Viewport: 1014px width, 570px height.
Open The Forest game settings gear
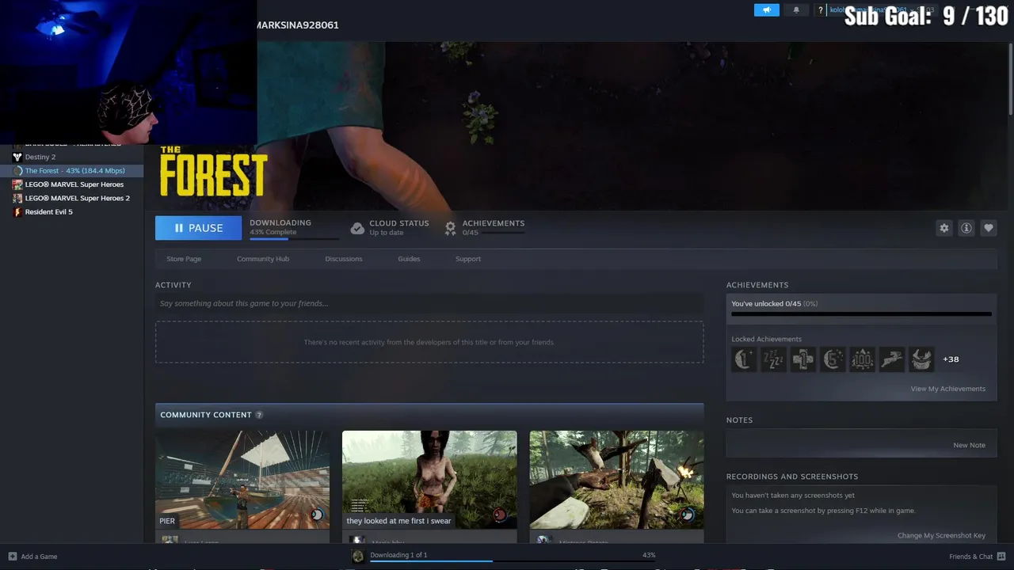click(x=944, y=228)
